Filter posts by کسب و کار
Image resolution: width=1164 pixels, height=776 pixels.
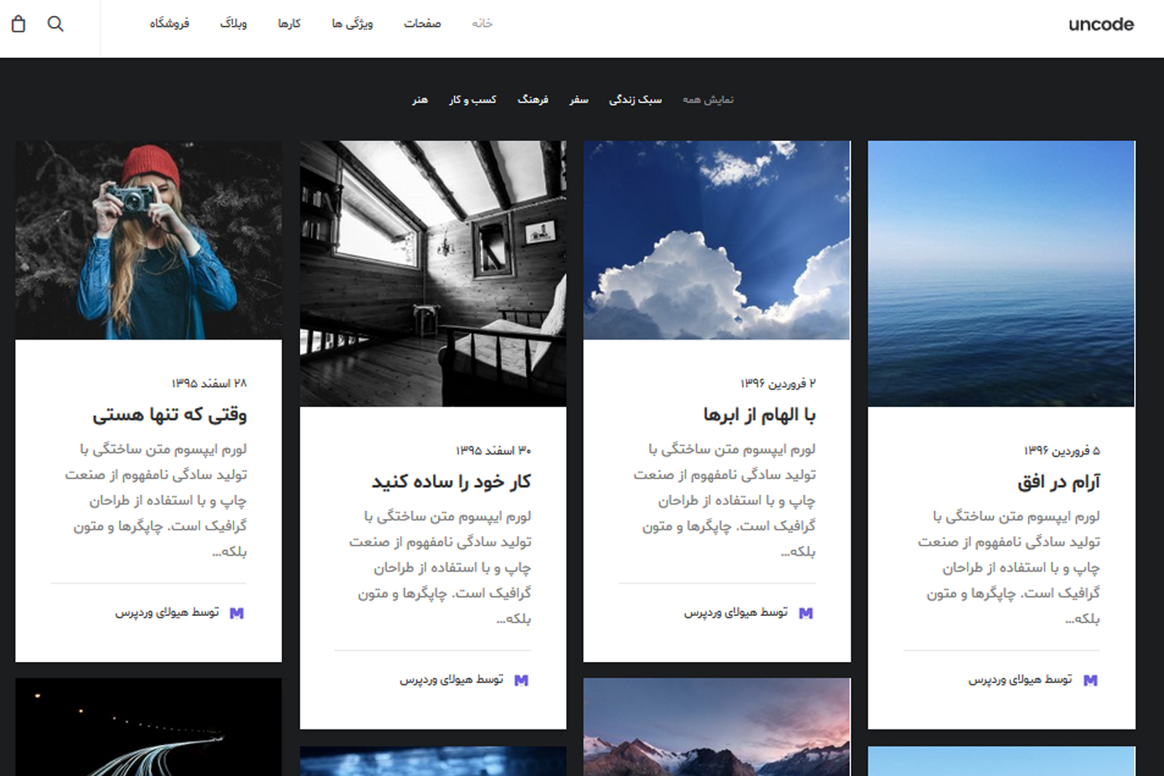(472, 100)
